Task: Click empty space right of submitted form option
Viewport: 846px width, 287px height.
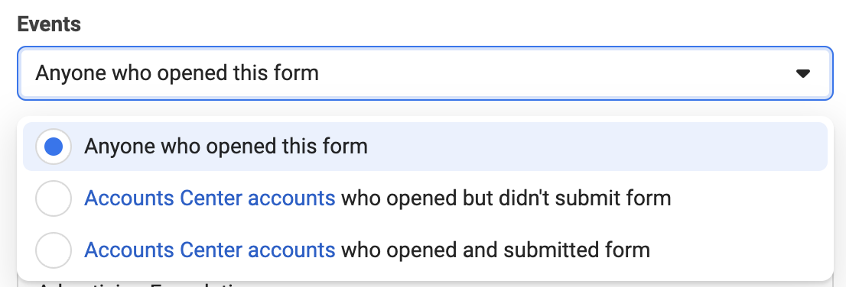Action: [739, 250]
